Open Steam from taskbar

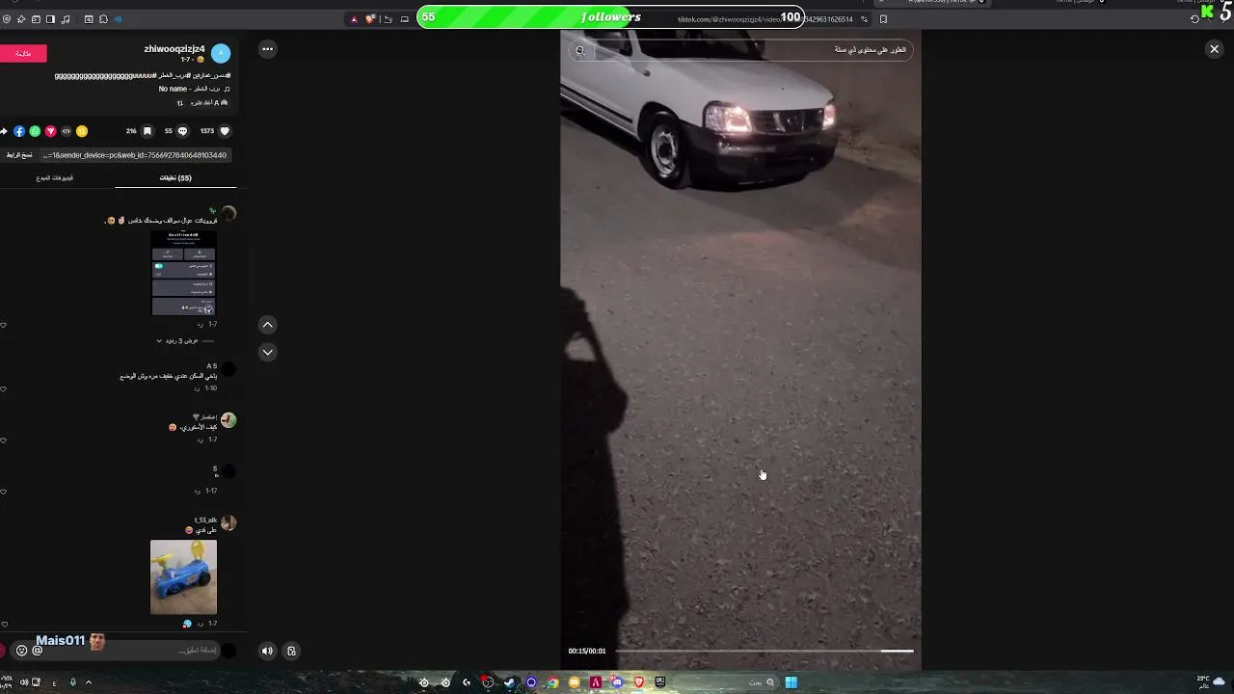click(509, 682)
